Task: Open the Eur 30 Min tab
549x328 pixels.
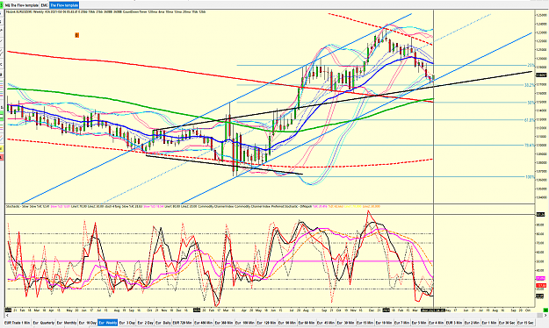Action: coord(345,323)
